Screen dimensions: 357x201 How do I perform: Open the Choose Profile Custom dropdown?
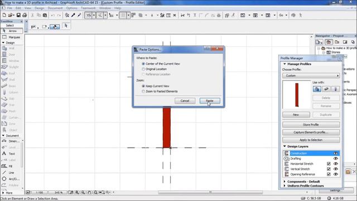click(311, 75)
